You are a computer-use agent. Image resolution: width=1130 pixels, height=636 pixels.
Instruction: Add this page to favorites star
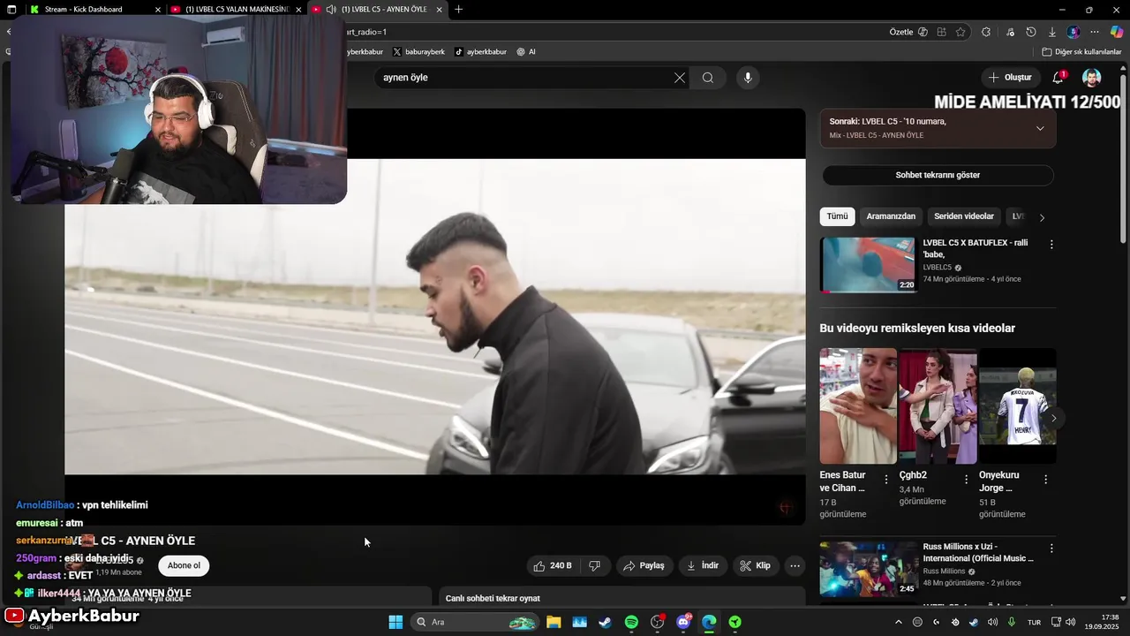pyautogui.click(x=961, y=32)
